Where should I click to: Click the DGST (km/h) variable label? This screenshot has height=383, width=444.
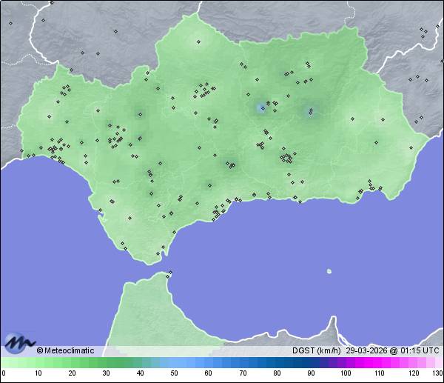(317, 350)
